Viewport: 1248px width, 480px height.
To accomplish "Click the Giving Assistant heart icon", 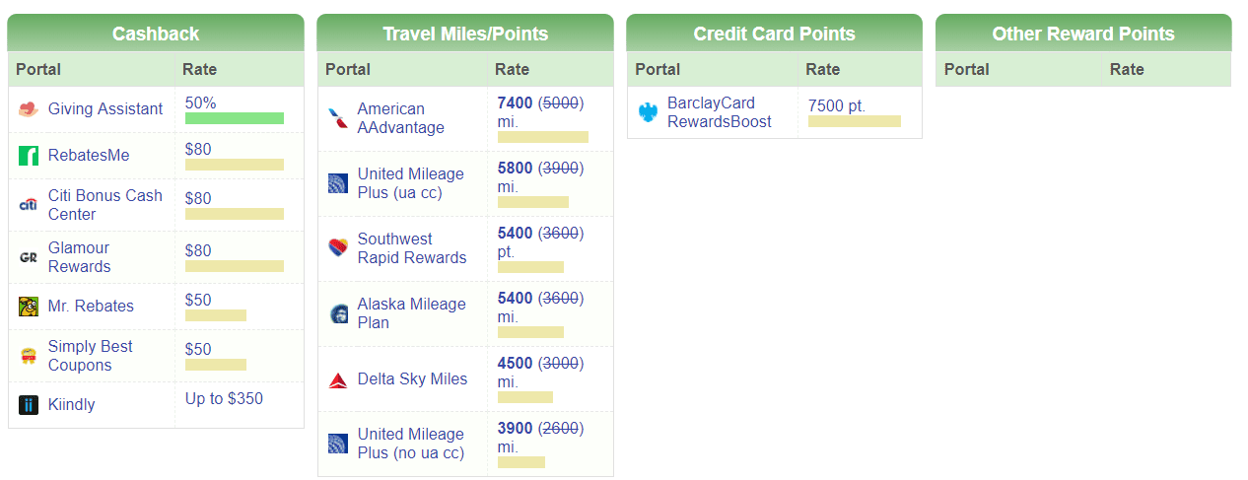I will point(29,109).
